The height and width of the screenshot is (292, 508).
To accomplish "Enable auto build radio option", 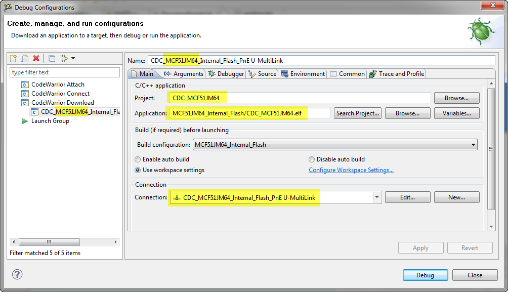I will point(138,159).
